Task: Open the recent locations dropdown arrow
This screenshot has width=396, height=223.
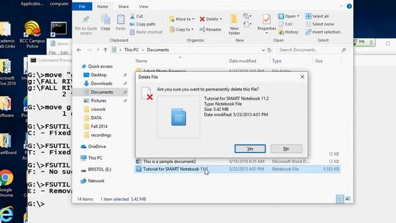Action: point(98,50)
